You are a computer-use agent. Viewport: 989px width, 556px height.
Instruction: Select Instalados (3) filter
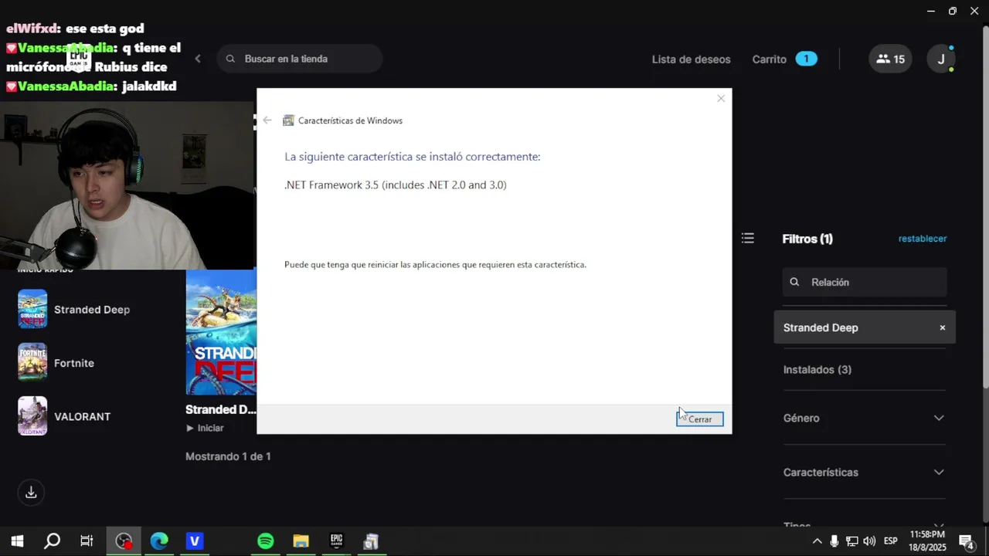(817, 370)
